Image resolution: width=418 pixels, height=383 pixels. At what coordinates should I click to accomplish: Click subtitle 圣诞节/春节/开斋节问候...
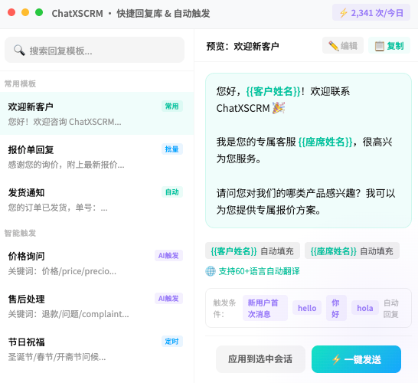tap(57, 357)
